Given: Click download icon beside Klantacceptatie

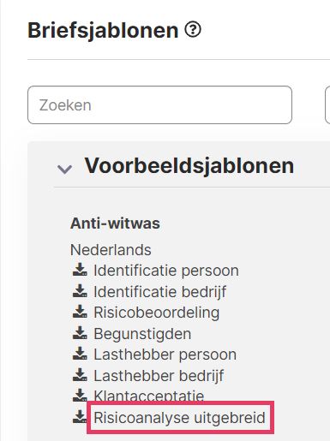Looking at the screenshot, I should pyautogui.click(x=80, y=396).
